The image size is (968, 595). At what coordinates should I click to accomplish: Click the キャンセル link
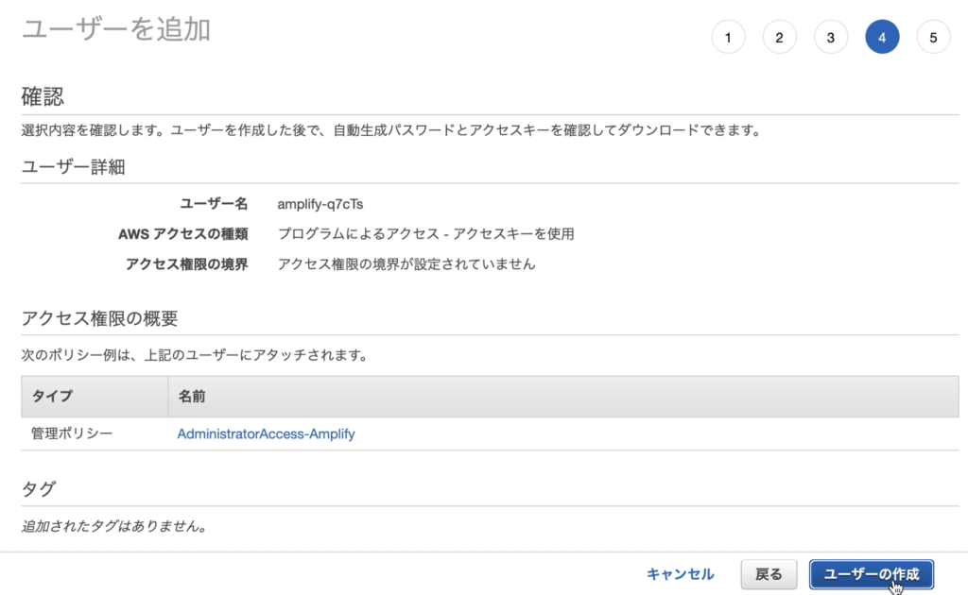coord(681,574)
